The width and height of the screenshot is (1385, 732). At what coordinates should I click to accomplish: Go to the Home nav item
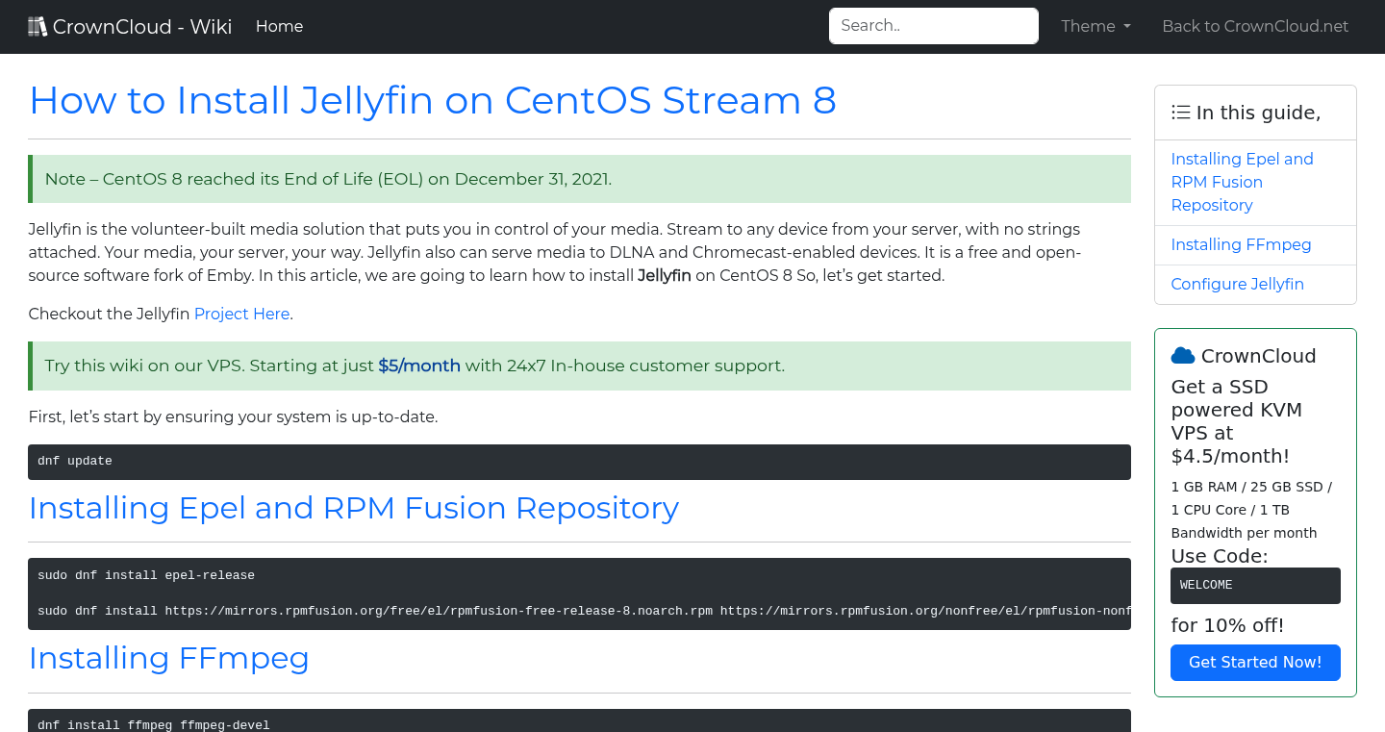tap(279, 26)
